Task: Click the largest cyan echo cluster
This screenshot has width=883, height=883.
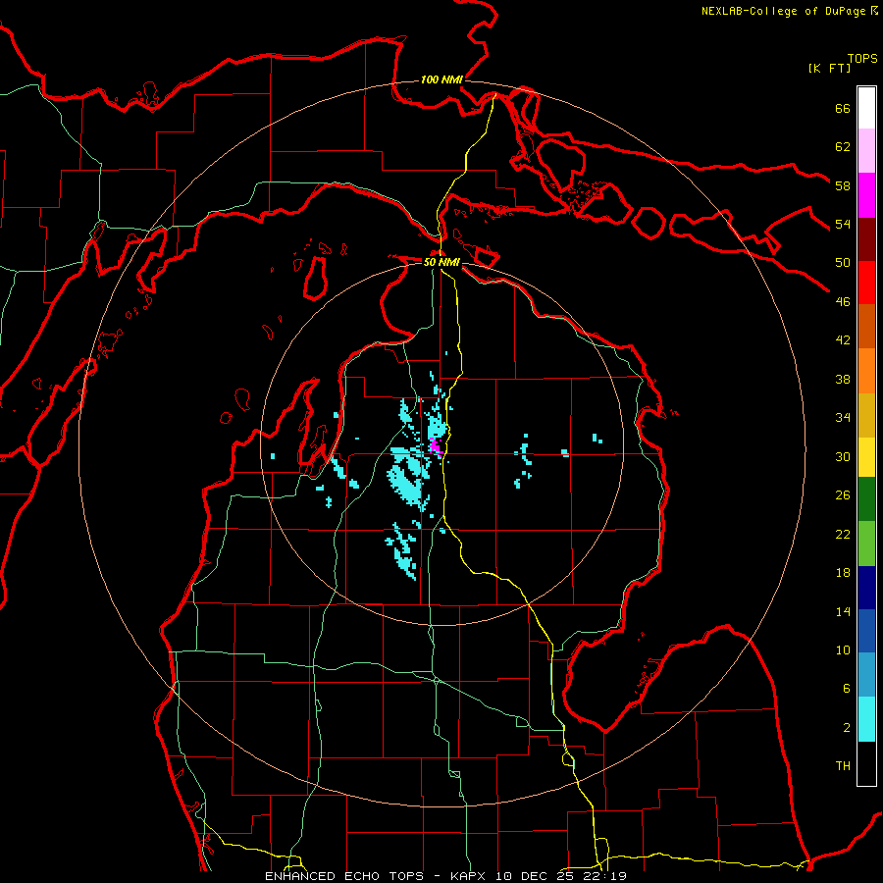Action: [x=406, y=478]
